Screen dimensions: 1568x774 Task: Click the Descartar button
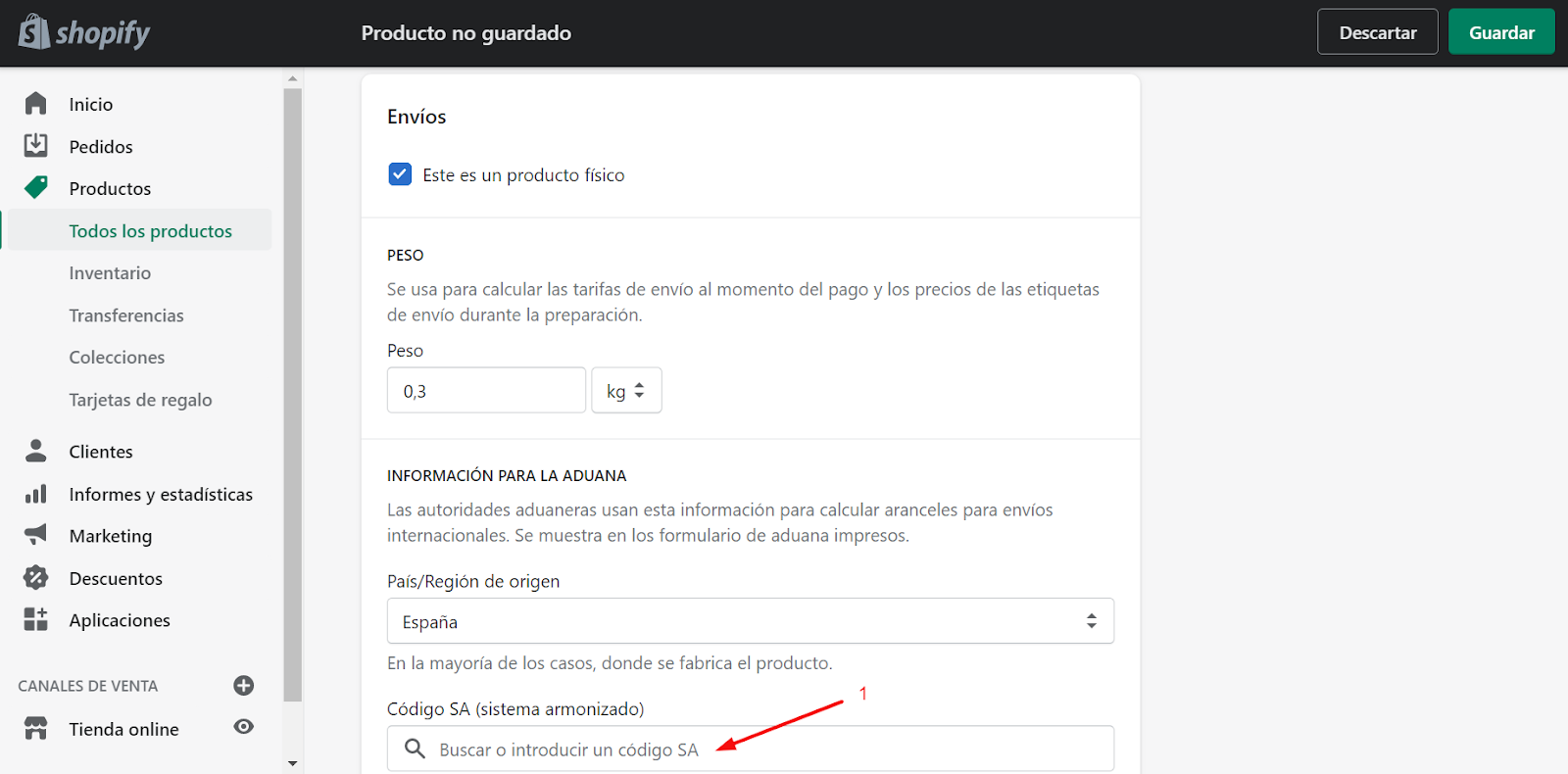(1378, 32)
